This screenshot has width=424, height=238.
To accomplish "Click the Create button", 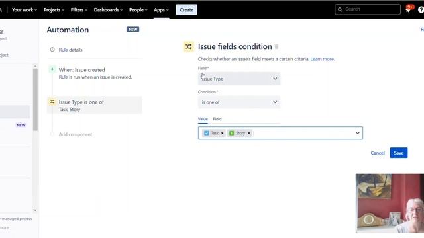I will [187, 10].
